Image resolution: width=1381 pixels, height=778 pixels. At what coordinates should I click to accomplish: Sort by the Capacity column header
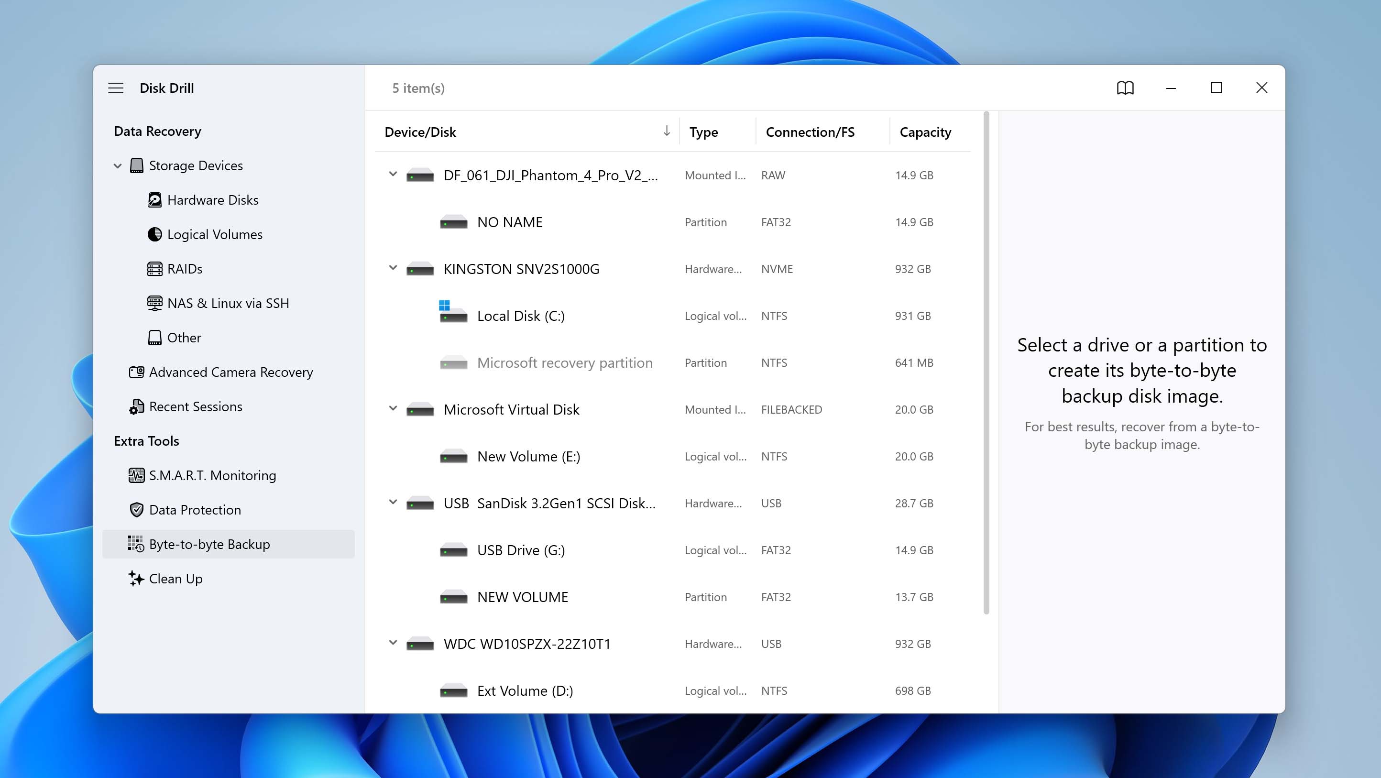click(x=930, y=132)
